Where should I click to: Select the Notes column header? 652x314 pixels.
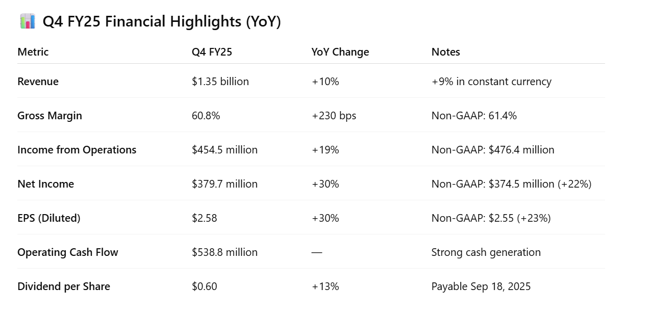click(445, 52)
